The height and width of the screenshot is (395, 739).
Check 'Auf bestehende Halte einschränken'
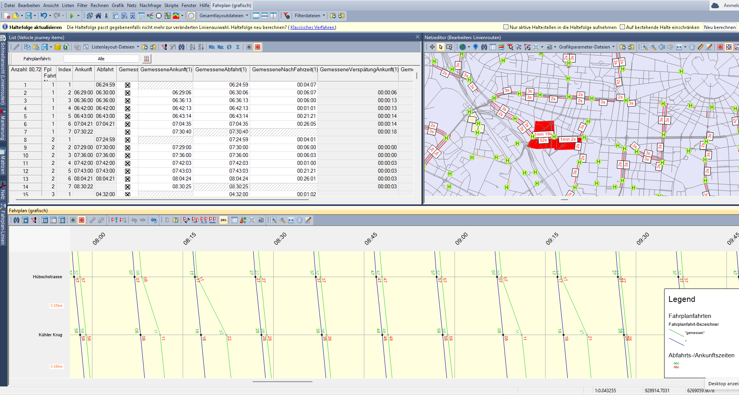(x=622, y=27)
